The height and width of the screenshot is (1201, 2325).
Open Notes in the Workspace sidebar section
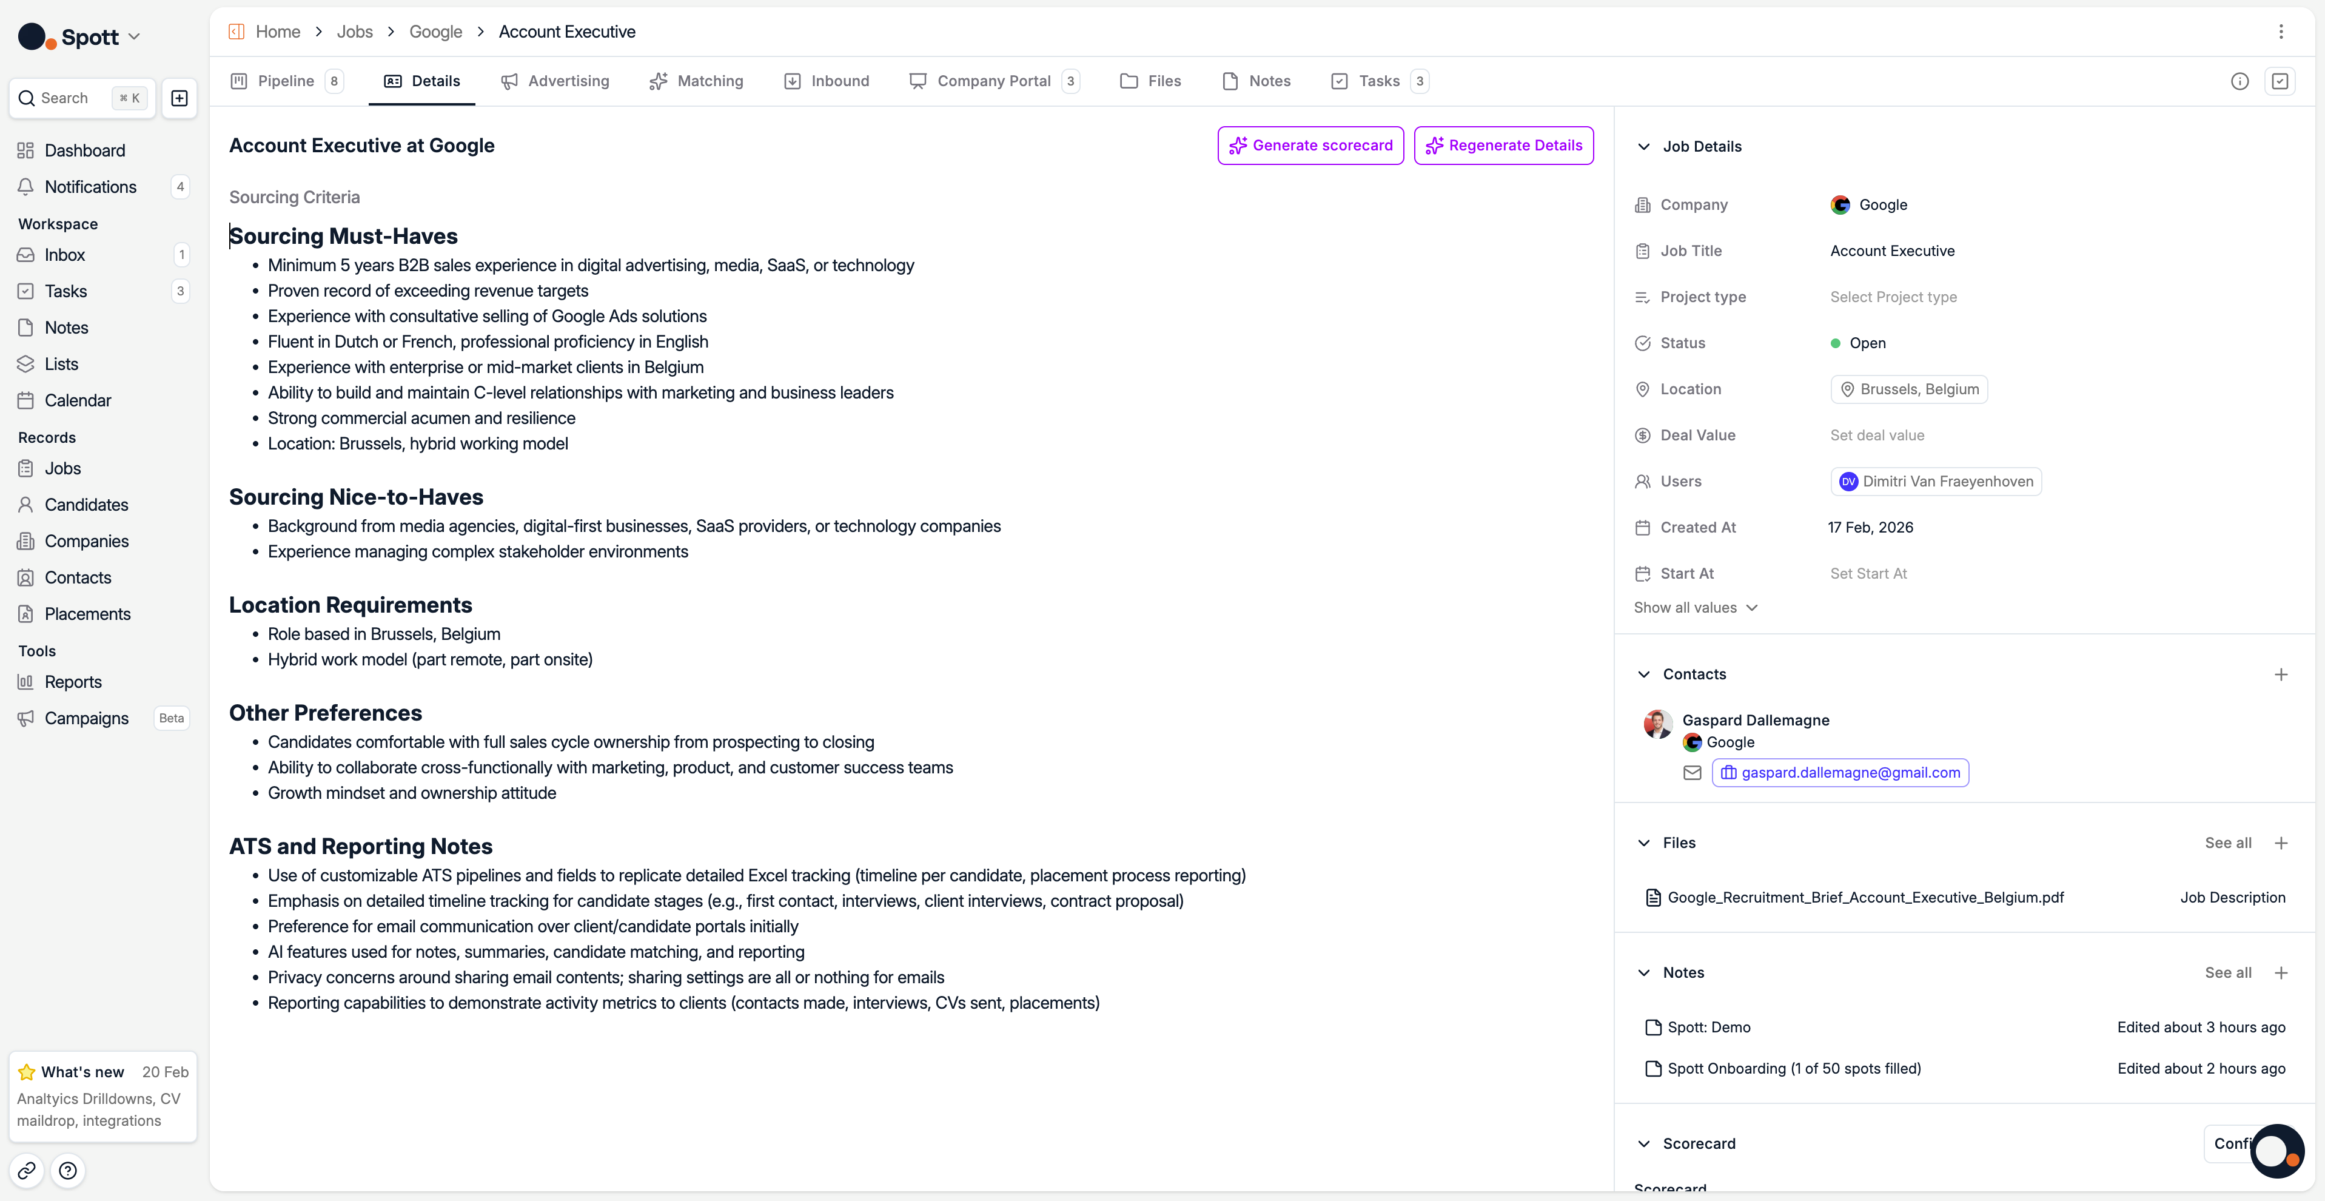point(67,328)
